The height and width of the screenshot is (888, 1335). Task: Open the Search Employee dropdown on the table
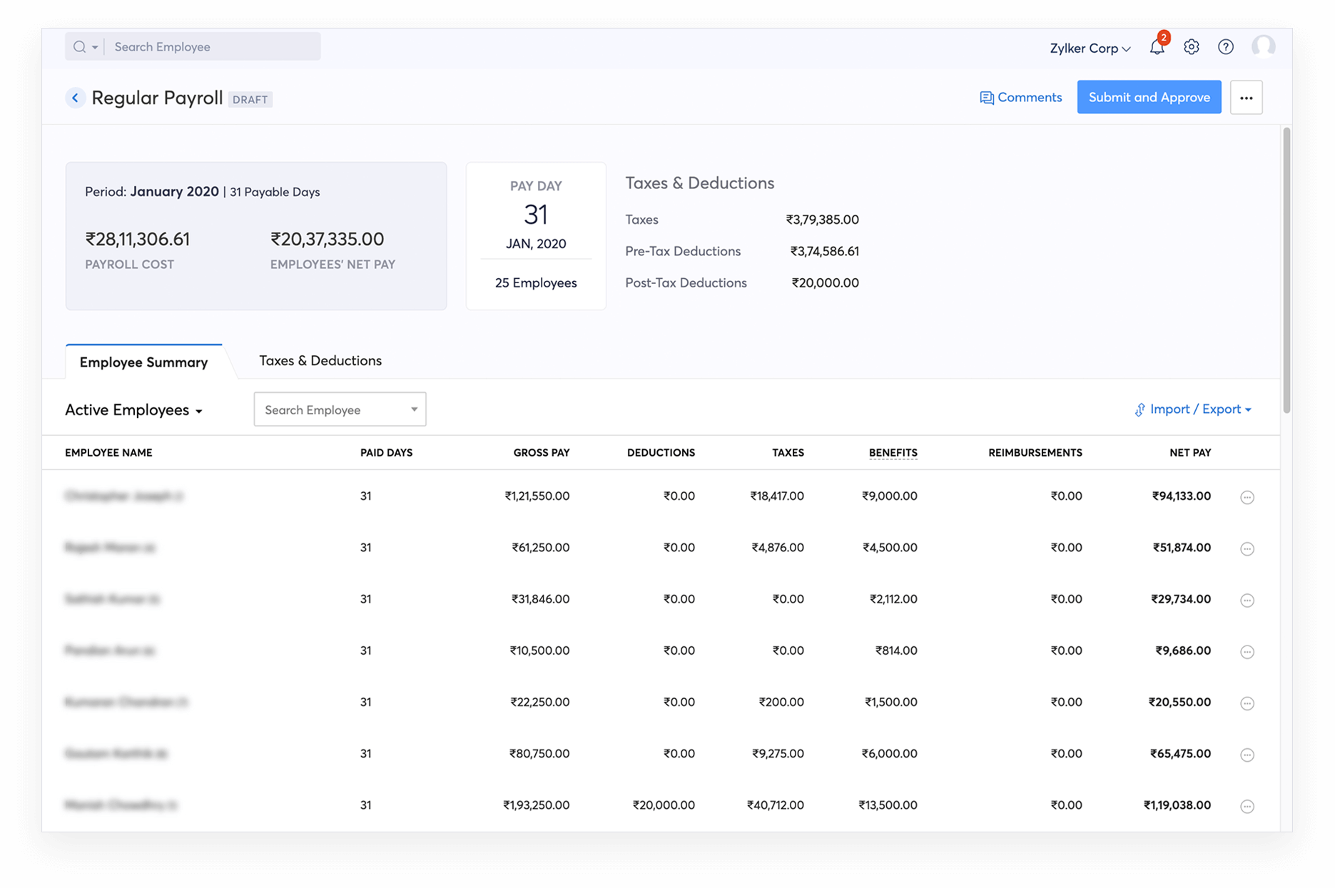414,409
